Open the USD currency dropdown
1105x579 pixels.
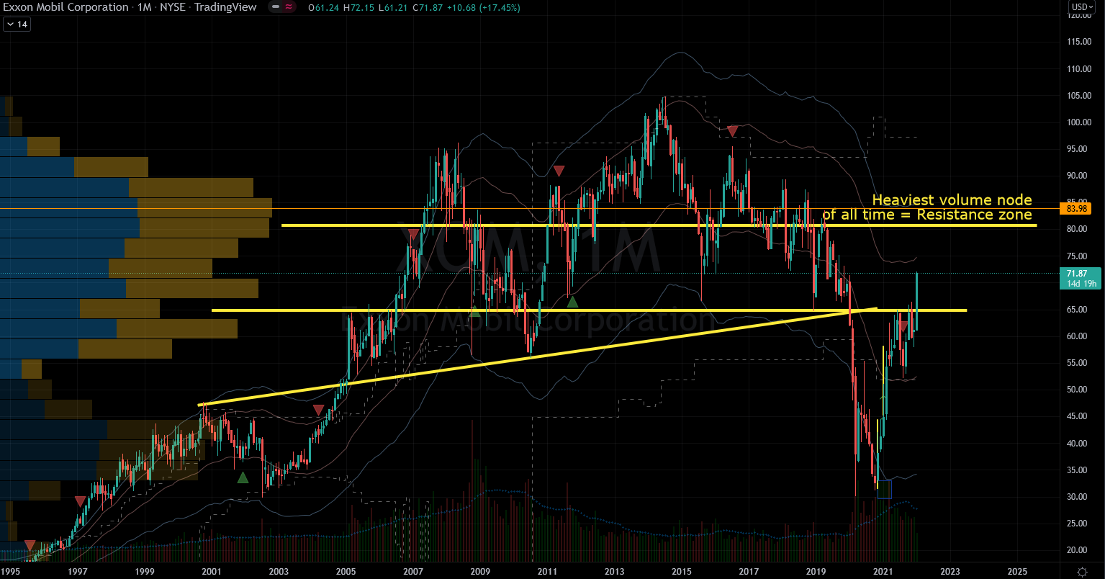[1083, 7]
